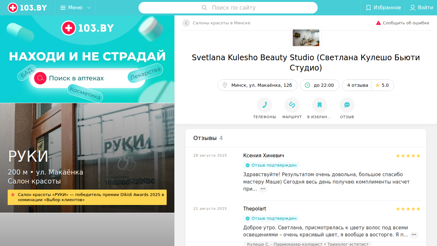Open the address Минск, ул. Макаёнка, 12б

tap(258, 85)
